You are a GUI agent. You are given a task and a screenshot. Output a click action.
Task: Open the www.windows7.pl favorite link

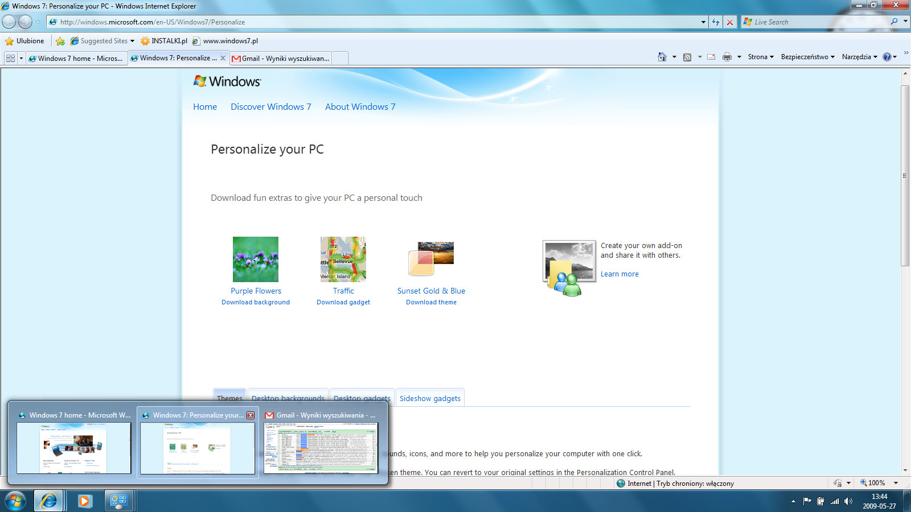(225, 41)
